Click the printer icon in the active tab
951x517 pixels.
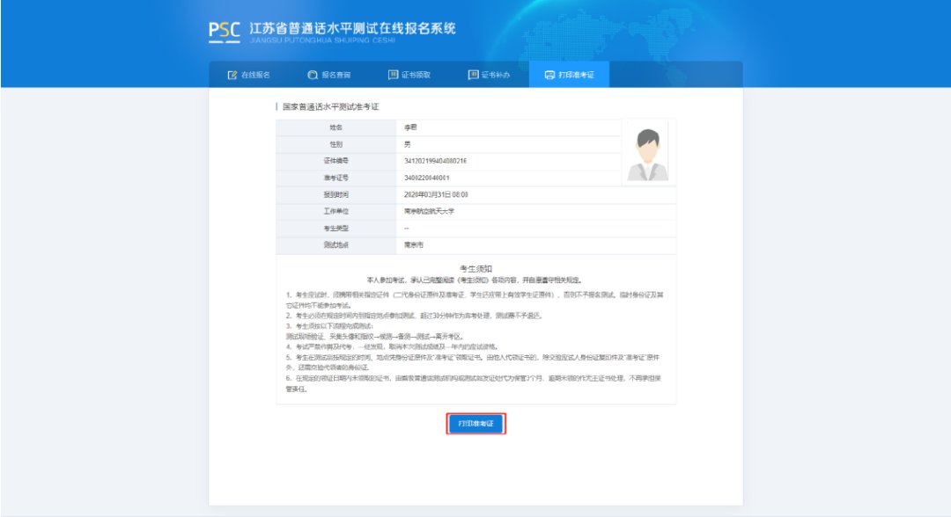(x=549, y=75)
